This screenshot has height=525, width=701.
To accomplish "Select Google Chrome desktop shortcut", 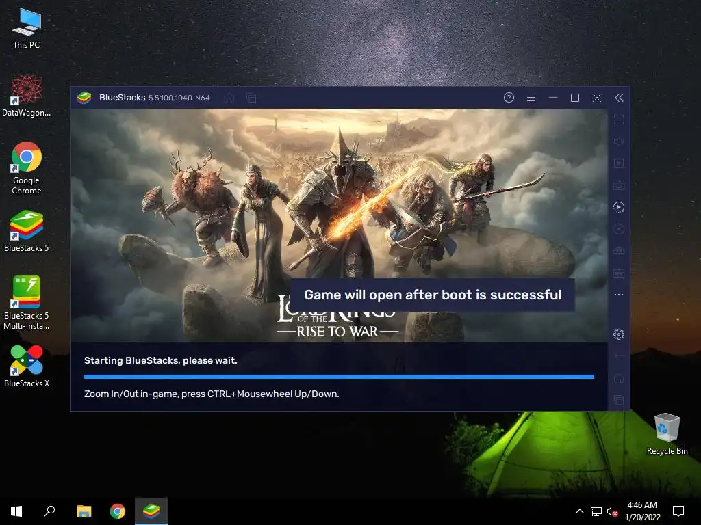I will pos(27,168).
